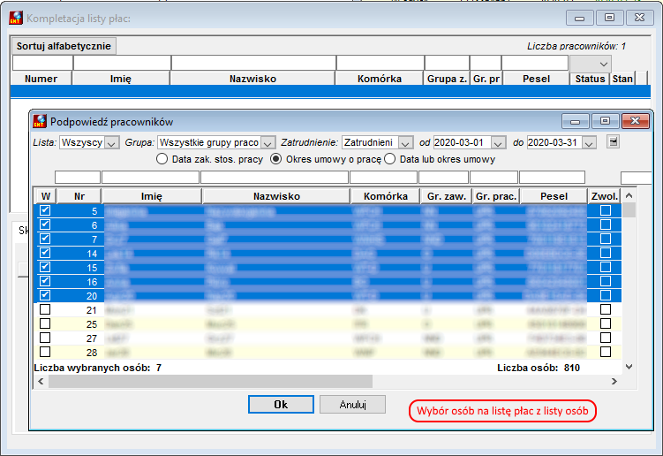Viewport: 663px width, 456px height.
Task: Click employee number 25 in the list
Action: tap(92, 324)
